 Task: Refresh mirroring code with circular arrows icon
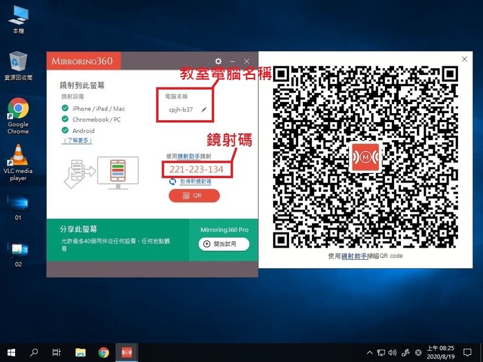(x=172, y=181)
